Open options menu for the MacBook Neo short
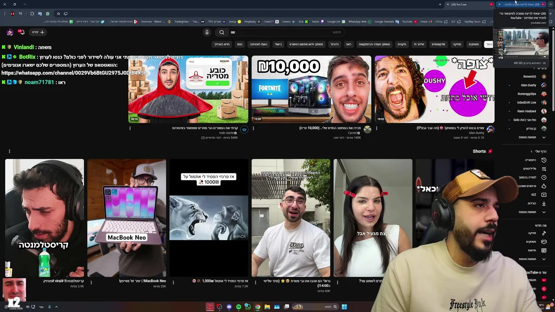555x312 pixels. (91, 282)
